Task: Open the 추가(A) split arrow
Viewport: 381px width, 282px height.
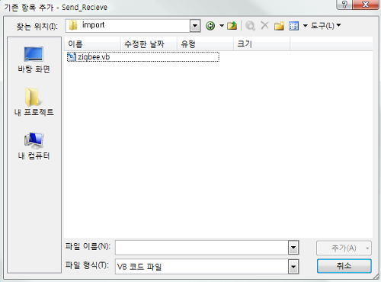Action: (367, 248)
